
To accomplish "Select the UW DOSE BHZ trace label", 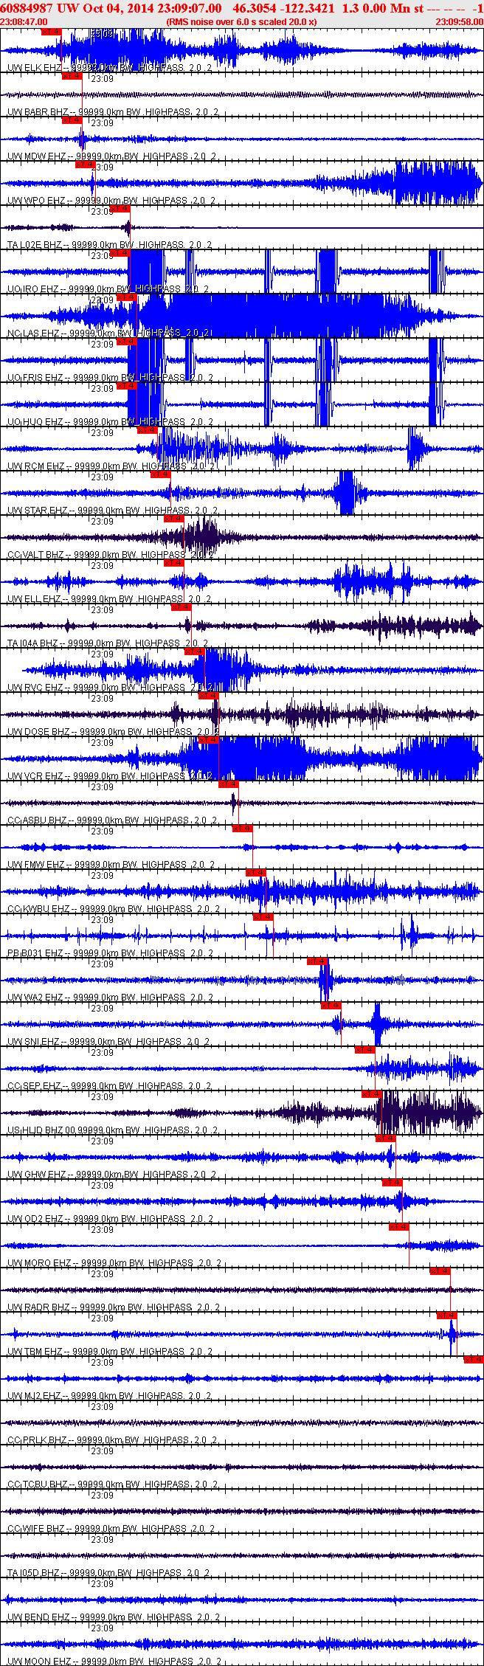I will tap(113, 732).
